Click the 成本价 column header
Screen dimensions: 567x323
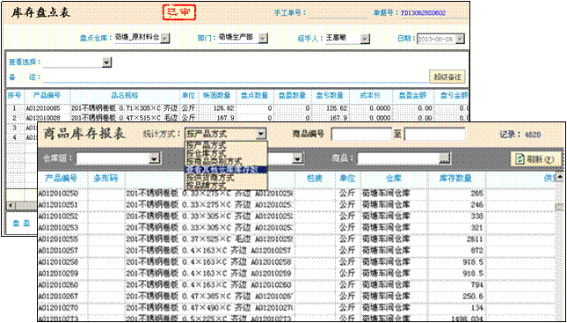[371, 95]
